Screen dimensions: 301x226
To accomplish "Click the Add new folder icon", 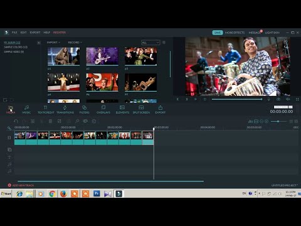I will (5, 100).
